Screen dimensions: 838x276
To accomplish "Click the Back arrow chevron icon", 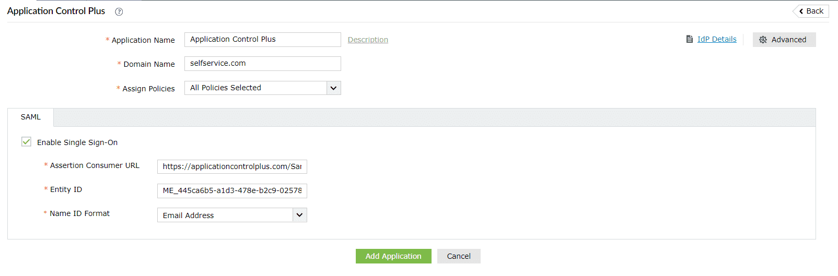I will point(801,11).
